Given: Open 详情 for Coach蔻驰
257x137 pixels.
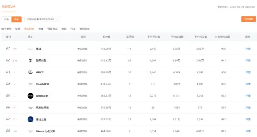Looking at the screenshot, I should 248,84.
